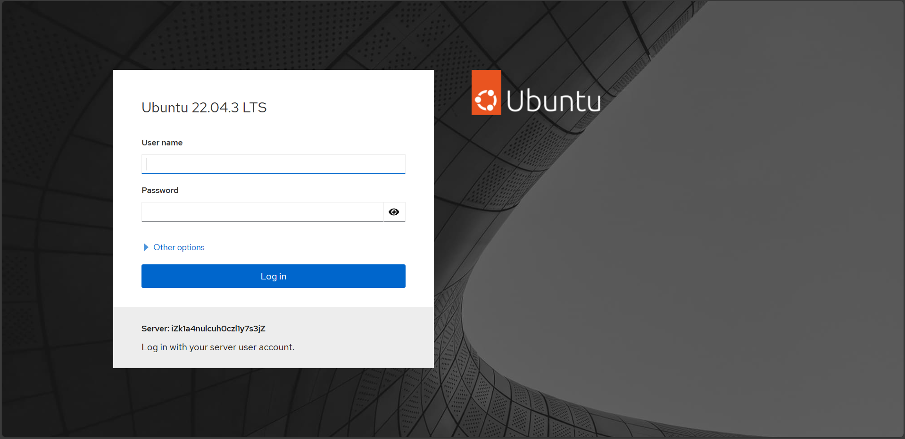Click the white Ubuntu wordmark text

click(554, 100)
